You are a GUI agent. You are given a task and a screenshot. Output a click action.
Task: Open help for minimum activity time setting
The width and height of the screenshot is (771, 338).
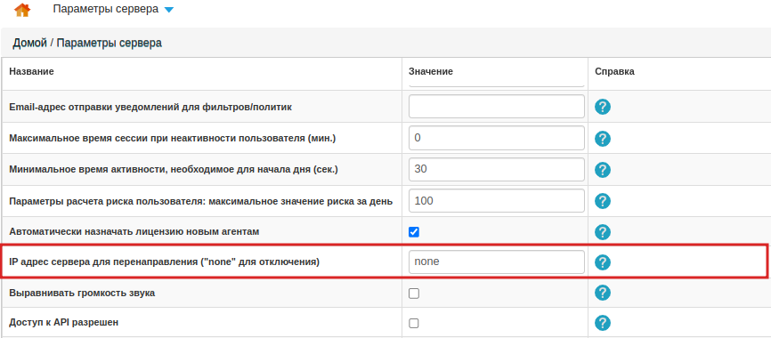coord(603,170)
